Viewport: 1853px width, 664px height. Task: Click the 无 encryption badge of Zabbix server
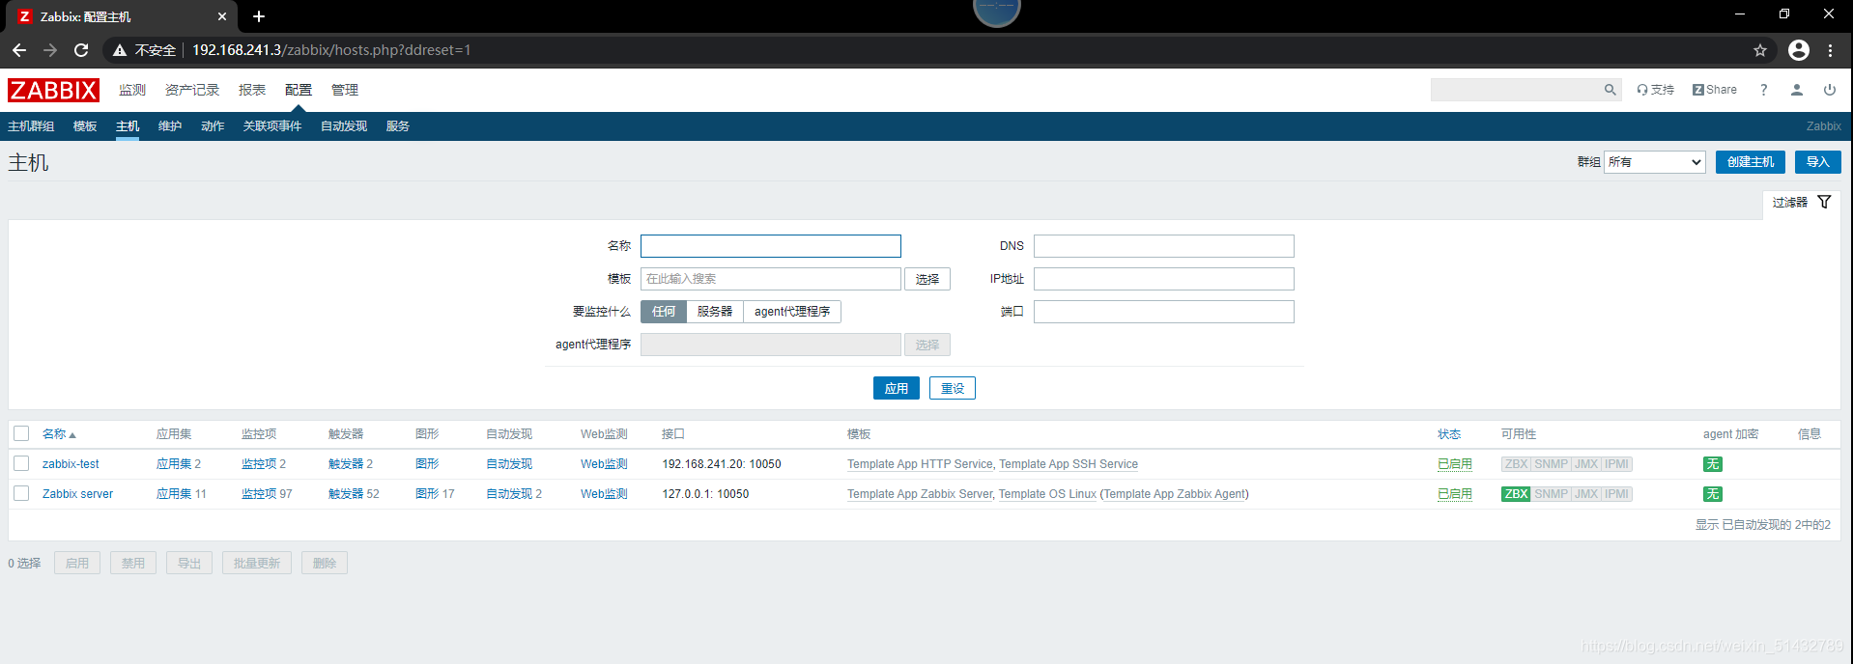pyautogui.click(x=1712, y=494)
